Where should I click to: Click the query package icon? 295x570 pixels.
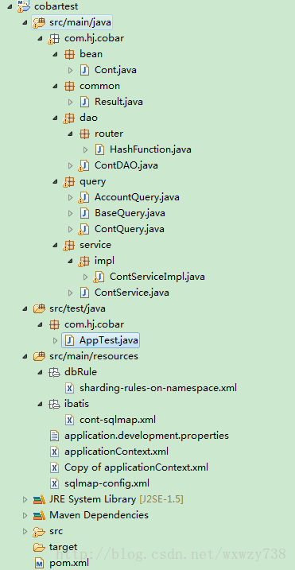[68, 181]
